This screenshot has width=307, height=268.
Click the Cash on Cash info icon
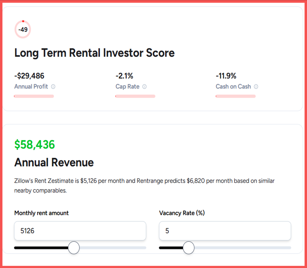(256, 86)
